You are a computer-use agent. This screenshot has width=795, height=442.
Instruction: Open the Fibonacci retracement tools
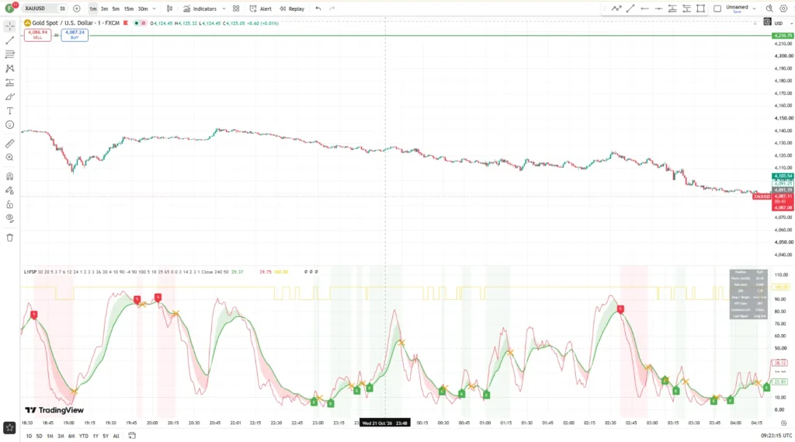pos(9,54)
